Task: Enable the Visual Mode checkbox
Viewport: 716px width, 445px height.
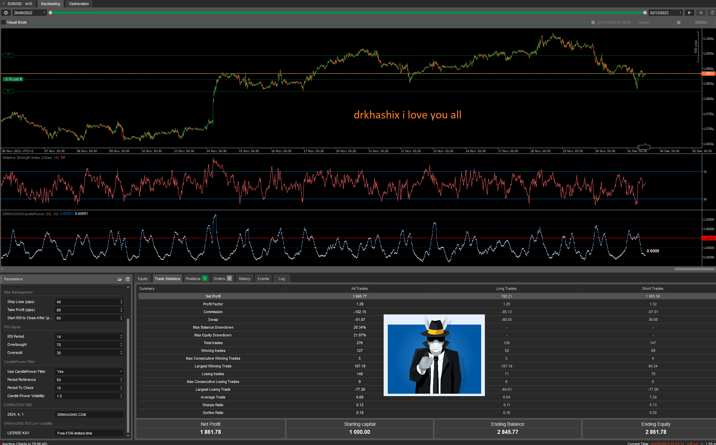Action: tap(3, 22)
